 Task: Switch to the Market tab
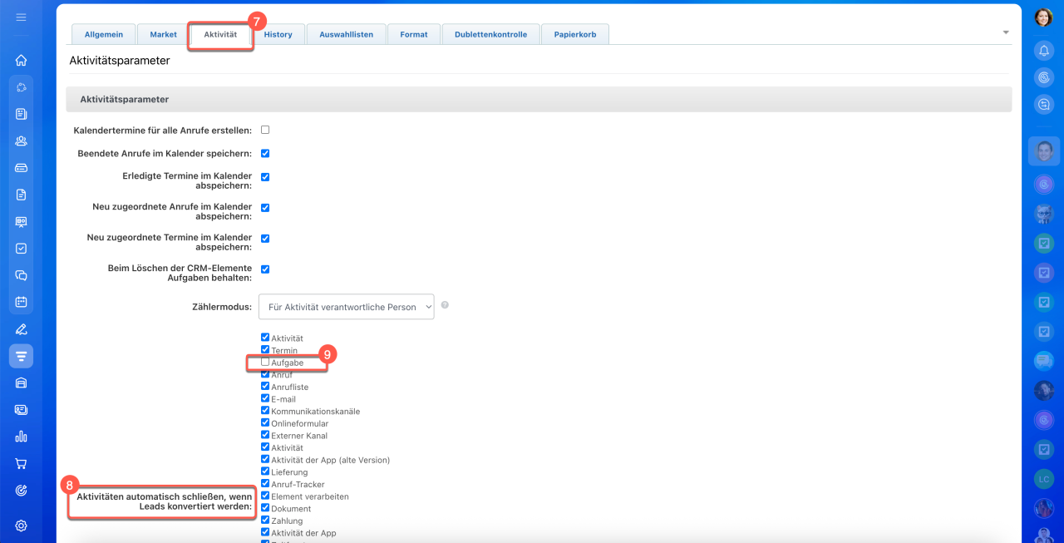(163, 34)
